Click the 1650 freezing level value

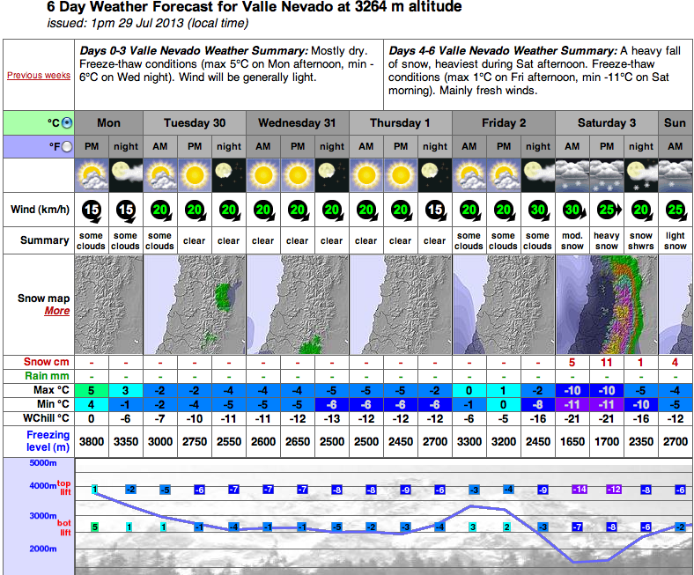572,442
